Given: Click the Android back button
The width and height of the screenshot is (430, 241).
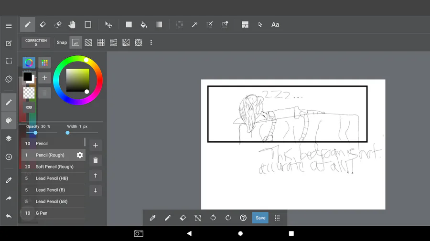Looking at the screenshot, I should click(x=189, y=233).
